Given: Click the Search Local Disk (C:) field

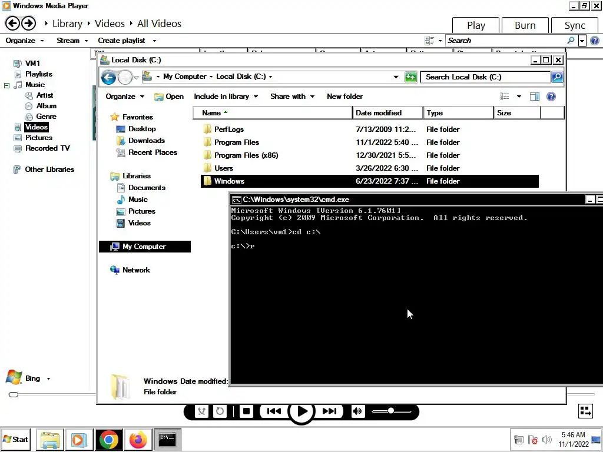Looking at the screenshot, I should point(486,77).
